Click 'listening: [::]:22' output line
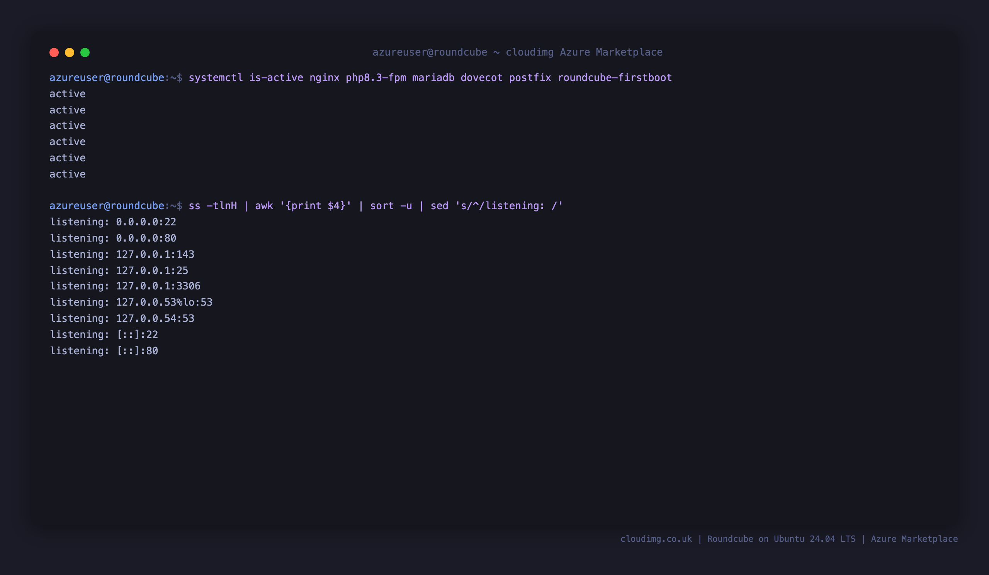The width and height of the screenshot is (989, 575). click(x=104, y=334)
